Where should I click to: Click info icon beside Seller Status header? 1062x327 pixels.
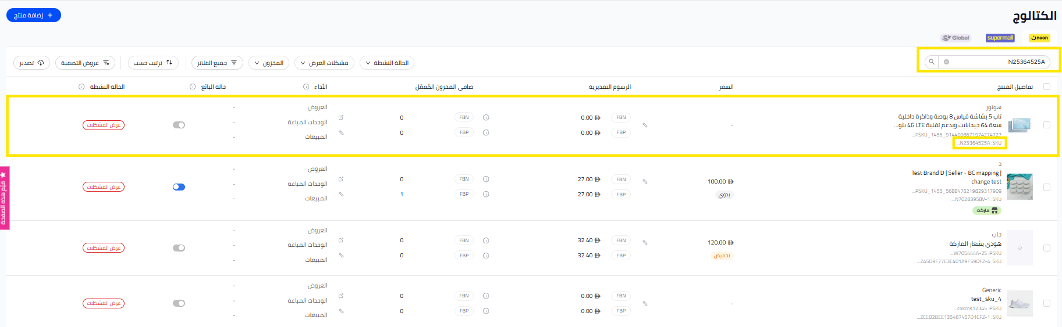[193, 87]
